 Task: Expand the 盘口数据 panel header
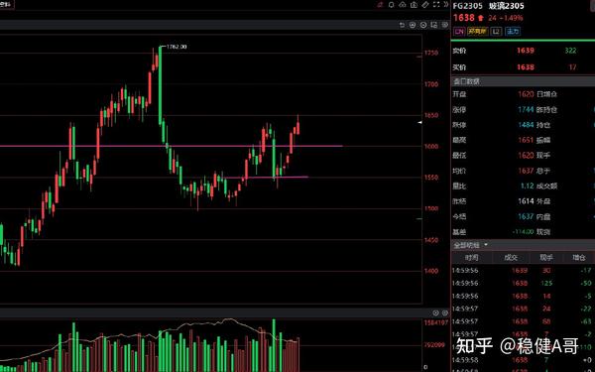(523, 81)
